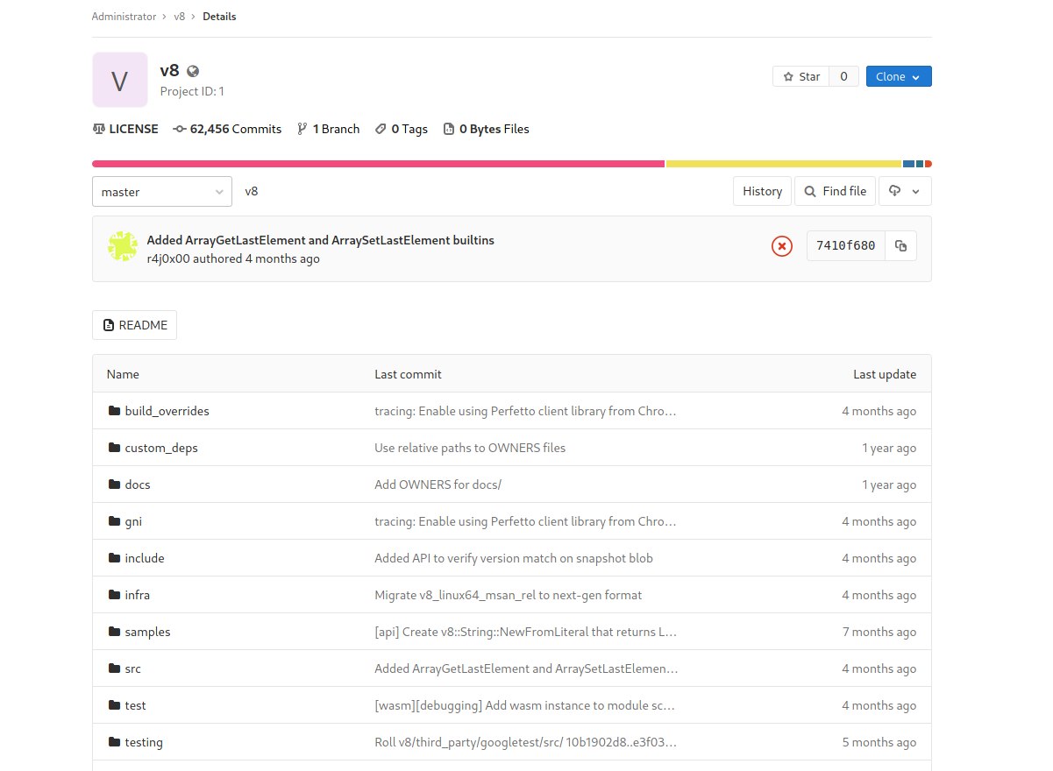Click the v8 project avatar
Image resolution: width=1053 pixels, height=771 pixels.
[x=120, y=80]
